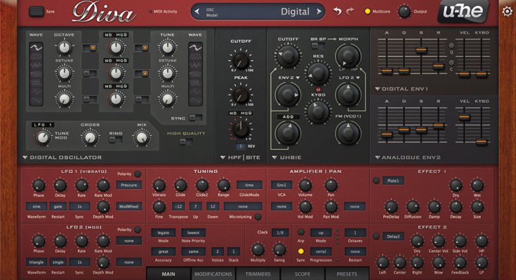This screenshot has width=516, height=280.
Task: Click the undo arrow icon
Action: (x=338, y=11)
